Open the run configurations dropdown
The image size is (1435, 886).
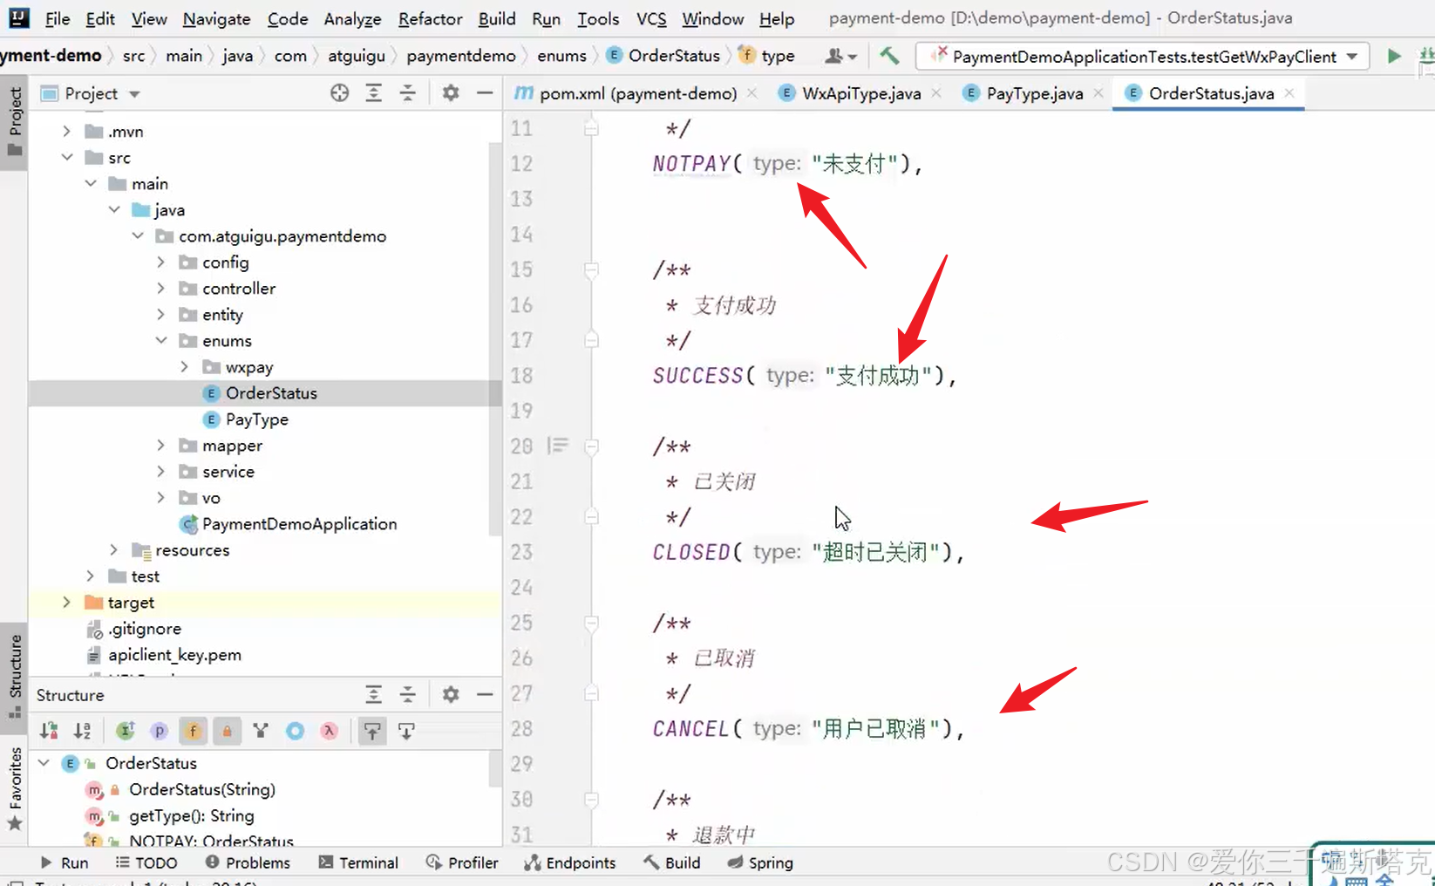[x=1352, y=56]
